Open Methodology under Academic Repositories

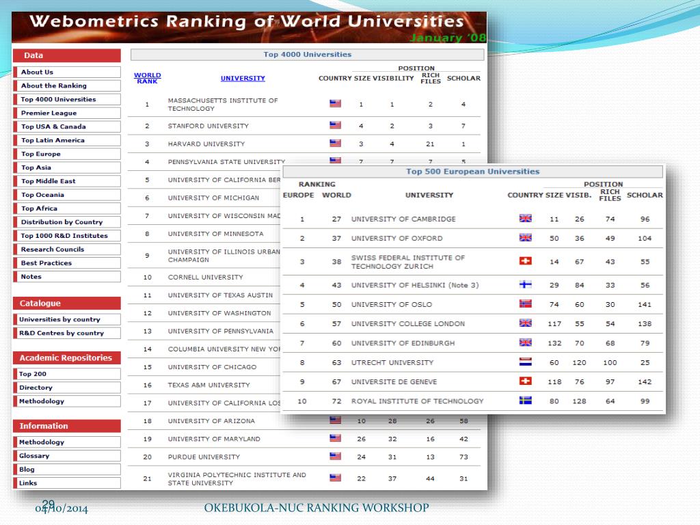(x=67, y=401)
